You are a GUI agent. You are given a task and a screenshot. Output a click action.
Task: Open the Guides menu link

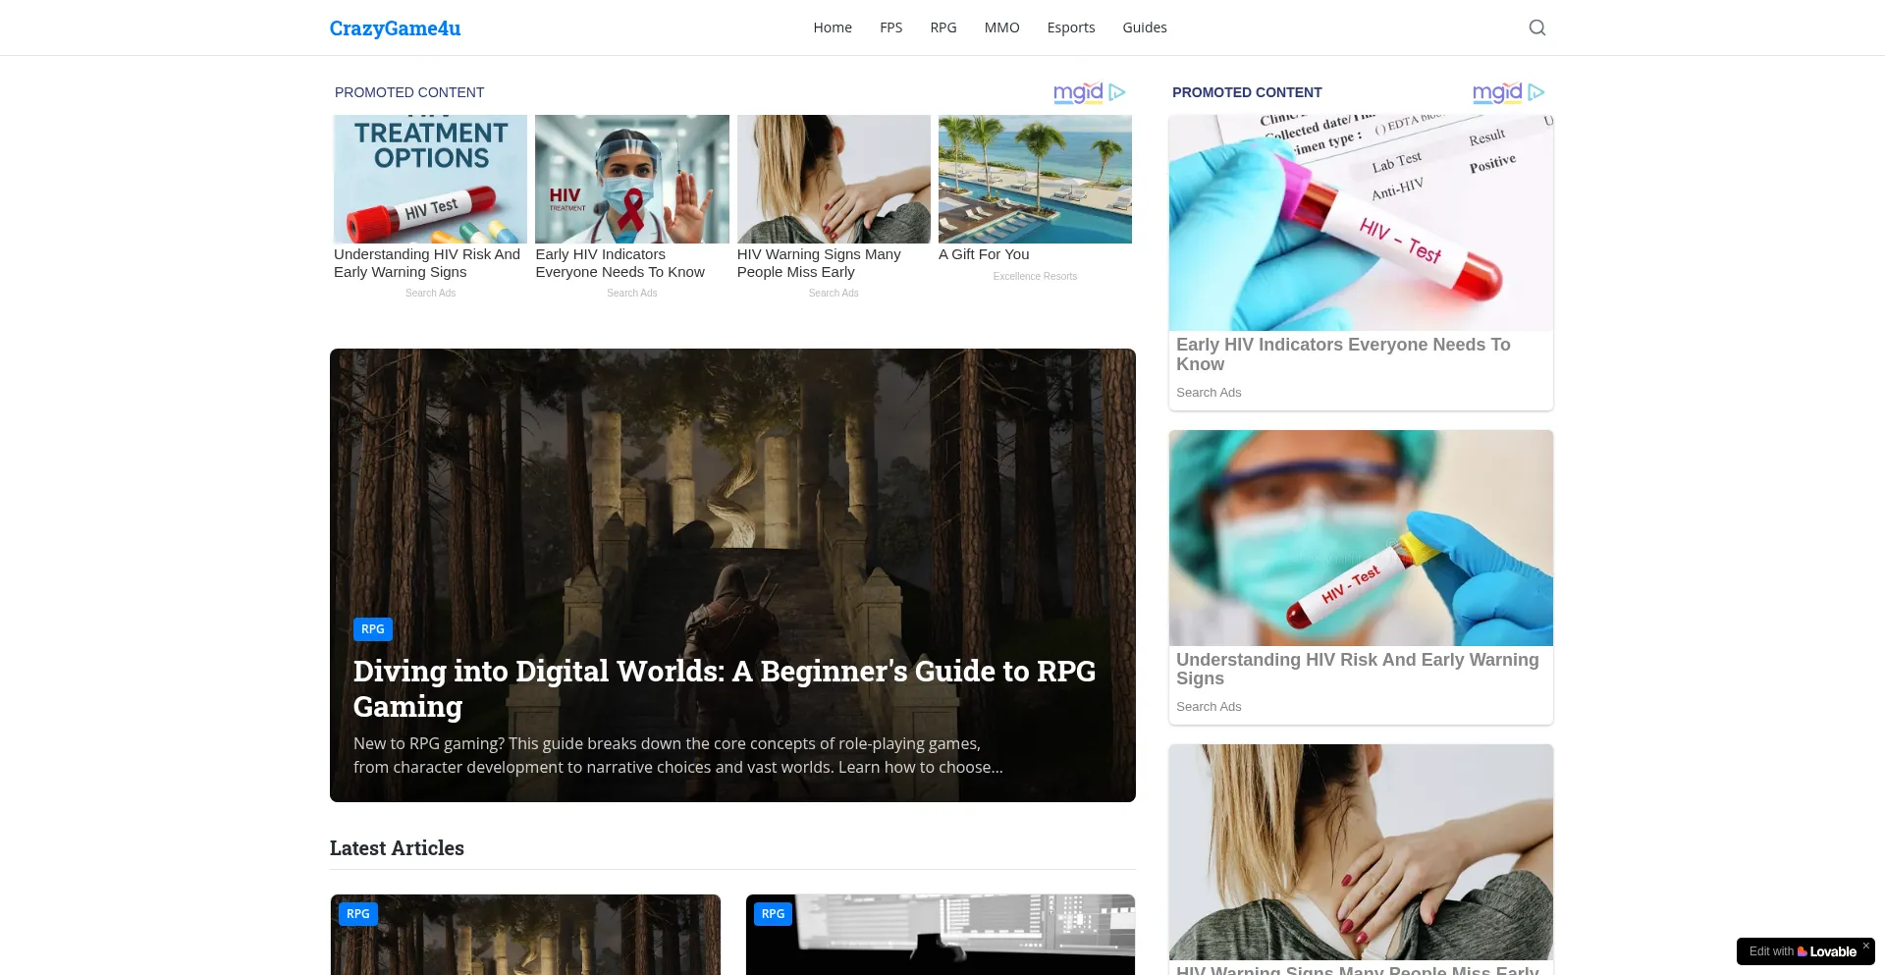[x=1144, y=27]
